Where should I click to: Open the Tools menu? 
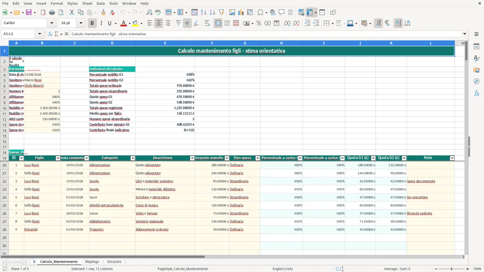[113, 3]
